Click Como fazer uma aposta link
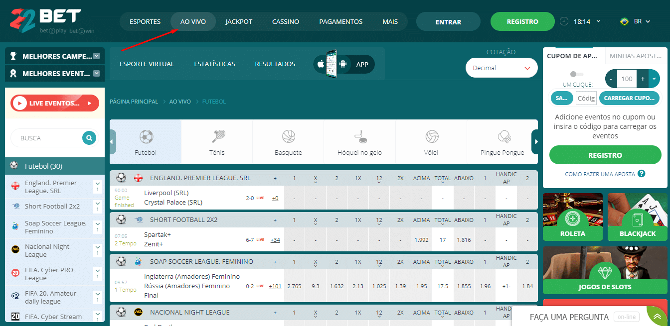 600,174
